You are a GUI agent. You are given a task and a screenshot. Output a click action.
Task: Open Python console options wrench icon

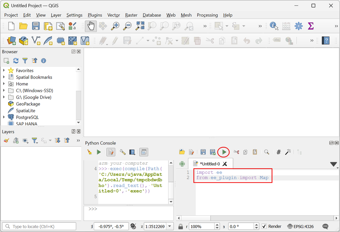pos(122,152)
